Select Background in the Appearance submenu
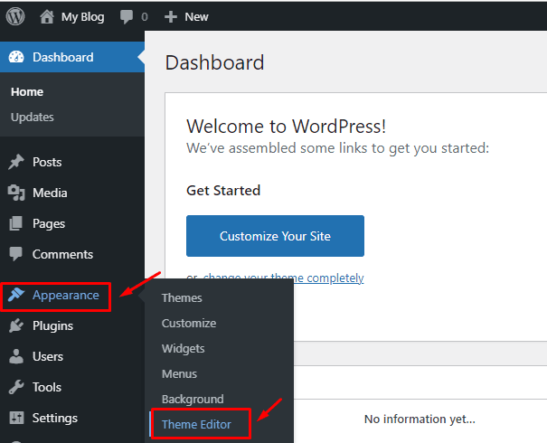Screen dimensions: 547x443 coord(193,399)
